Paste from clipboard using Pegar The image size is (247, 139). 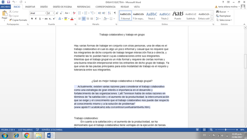pyautogui.click(x=5, y=16)
